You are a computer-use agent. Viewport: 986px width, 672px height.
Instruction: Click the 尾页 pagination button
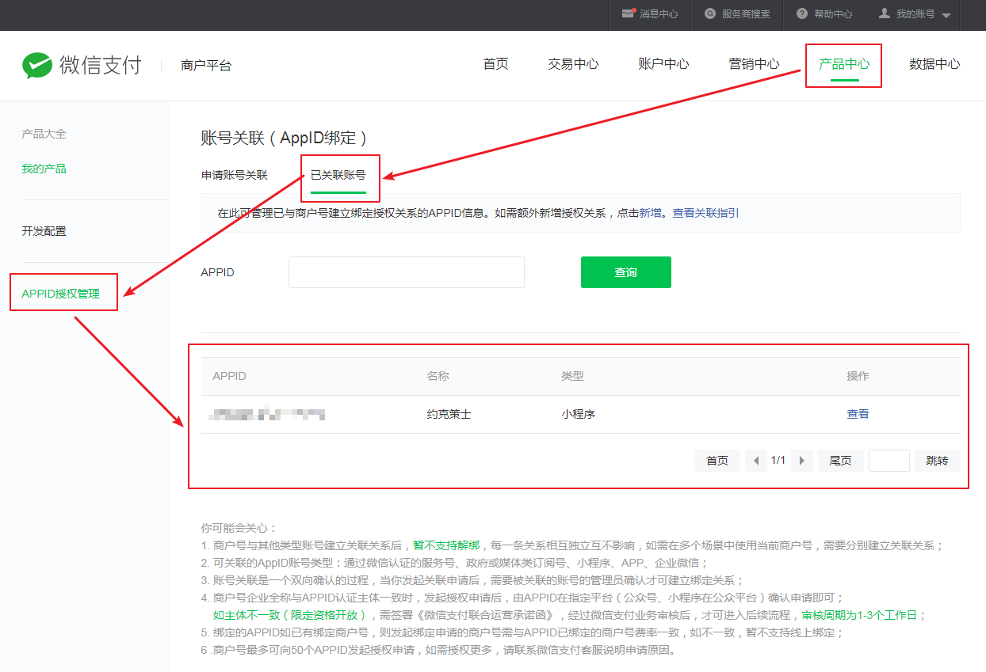tap(840, 461)
